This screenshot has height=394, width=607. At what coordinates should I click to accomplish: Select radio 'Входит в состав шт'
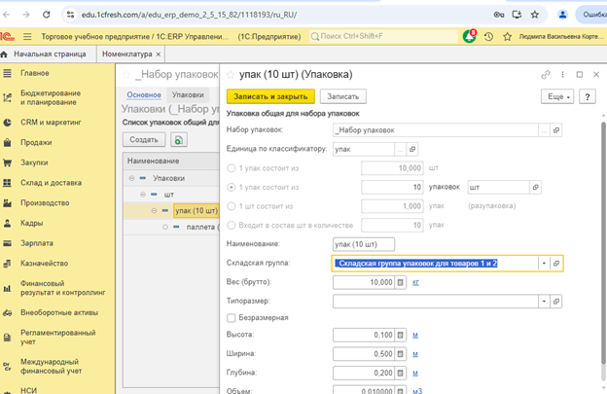[x=232, y=226]
